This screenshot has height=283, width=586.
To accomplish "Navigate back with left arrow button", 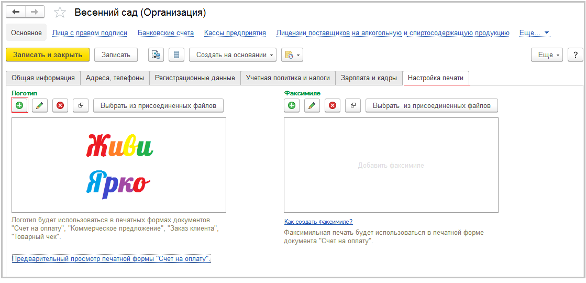I will (x=16, y=12).
